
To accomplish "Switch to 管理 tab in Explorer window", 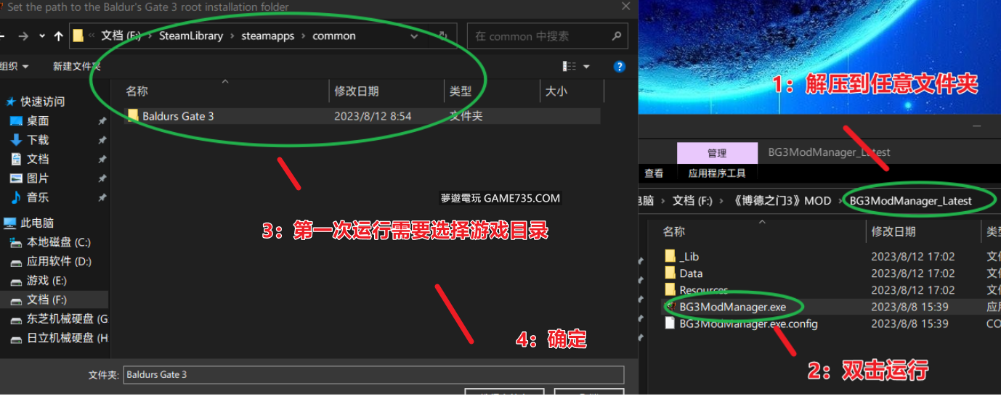I will (x=717, y=153).
